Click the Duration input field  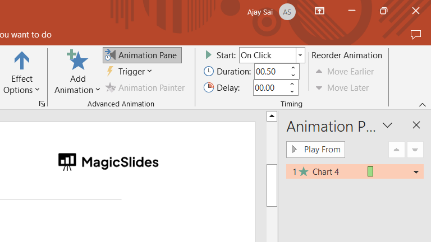click(x=271, y=71)
